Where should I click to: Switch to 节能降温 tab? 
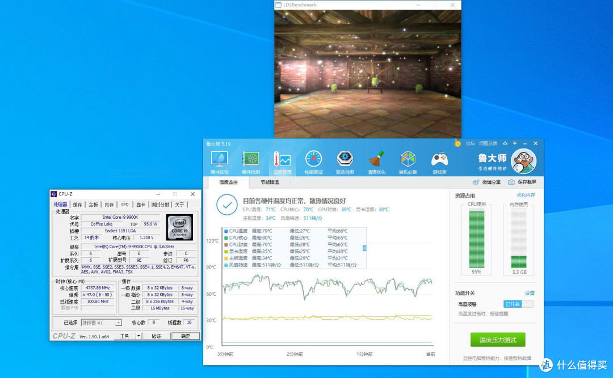tap(270, 182)
